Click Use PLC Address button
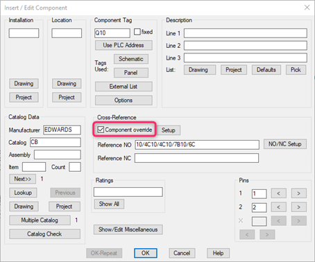 point(124,45)
